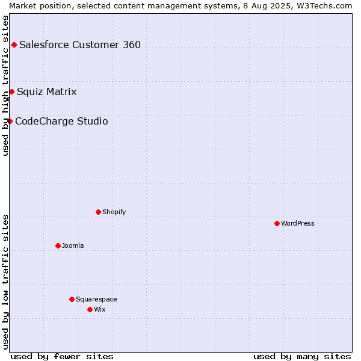Click the 'used by high traffic sites' axis label

5,85
